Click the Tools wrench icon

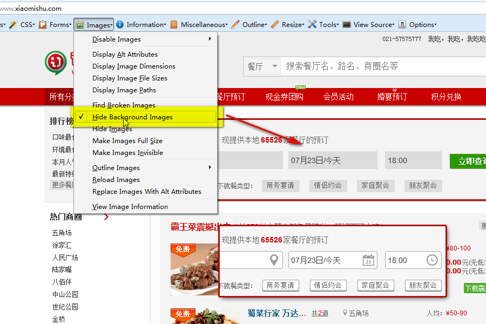pyautogui.click(x=311, y=24)
